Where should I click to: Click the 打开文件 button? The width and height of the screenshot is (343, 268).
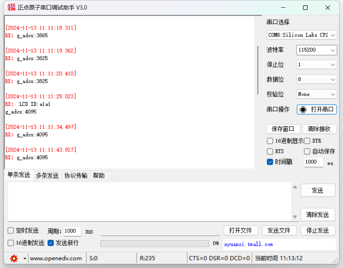tap(241, 231)
